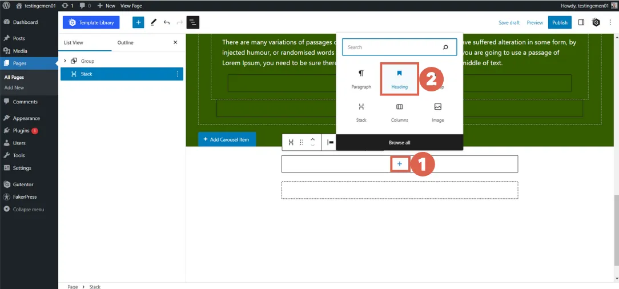Open Plugins in the sidebar
Screen dimensions: 619x289
tap(21, 131)
